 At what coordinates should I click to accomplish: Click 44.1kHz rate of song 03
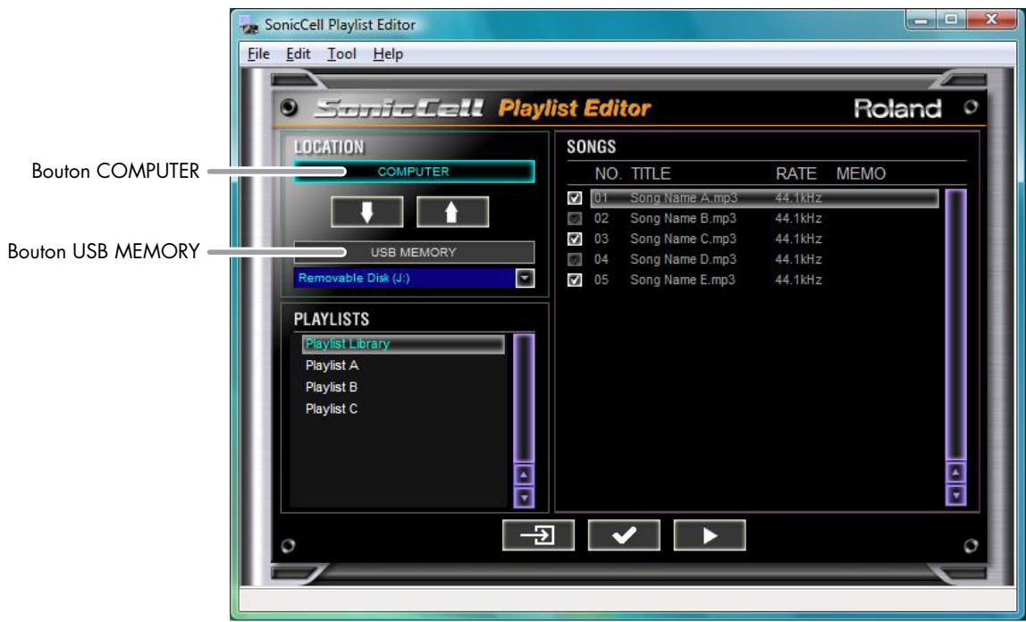point(798,239)
